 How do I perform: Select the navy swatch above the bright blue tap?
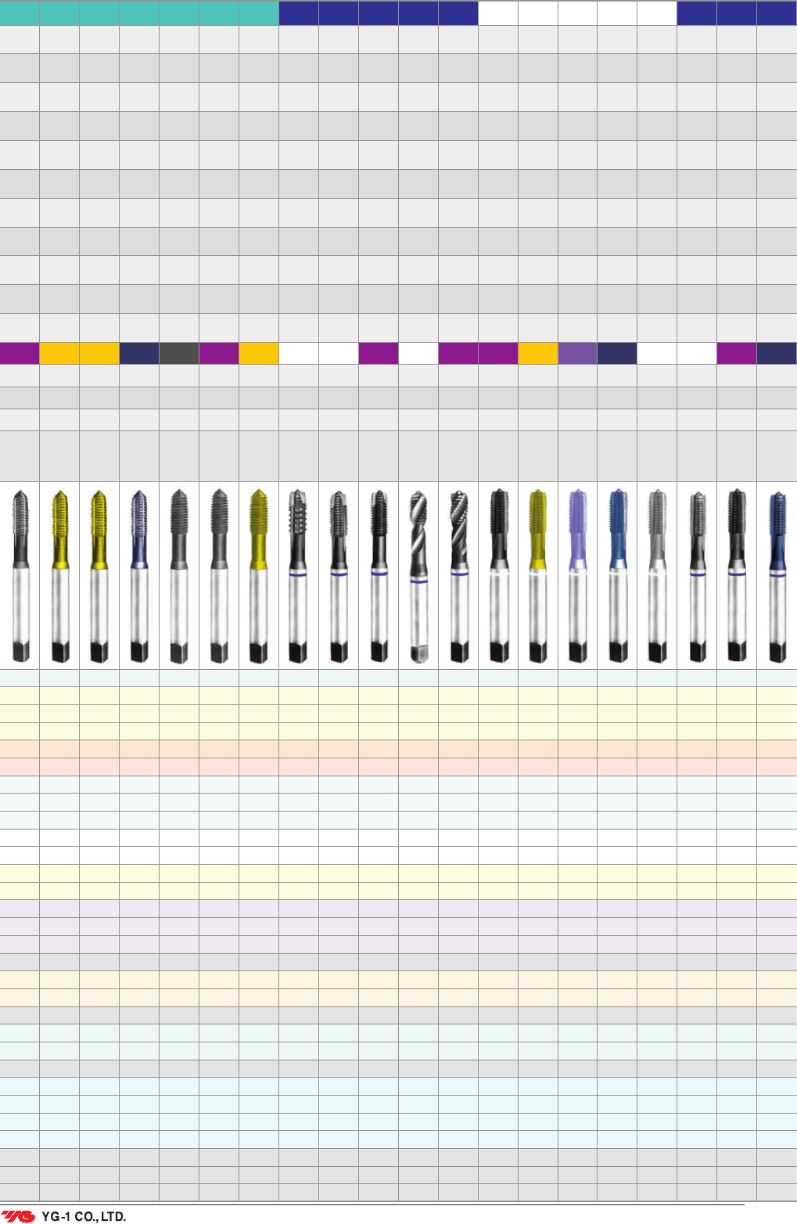pyautogui.click(x=617, y=353)
